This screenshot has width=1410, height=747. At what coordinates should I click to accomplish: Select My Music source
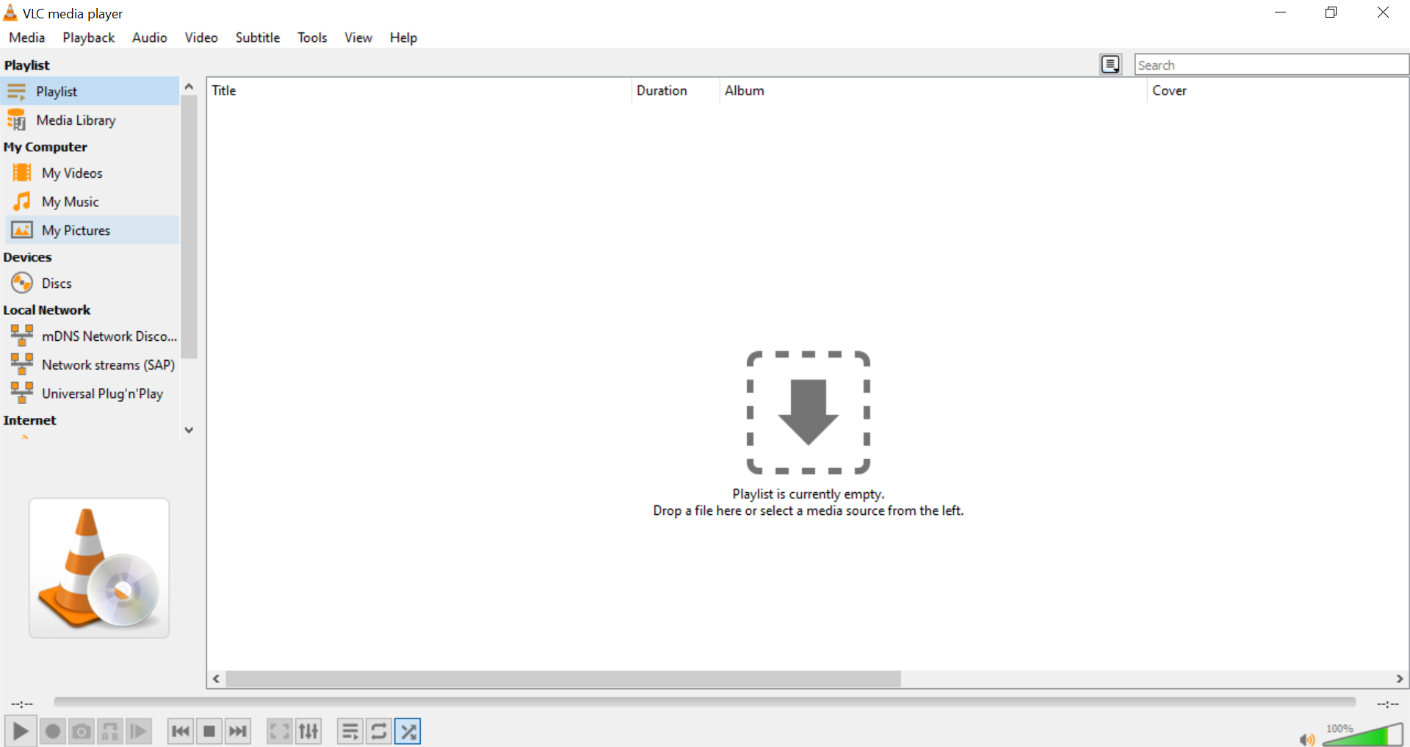pyautogui.click(x=92, y=201)
